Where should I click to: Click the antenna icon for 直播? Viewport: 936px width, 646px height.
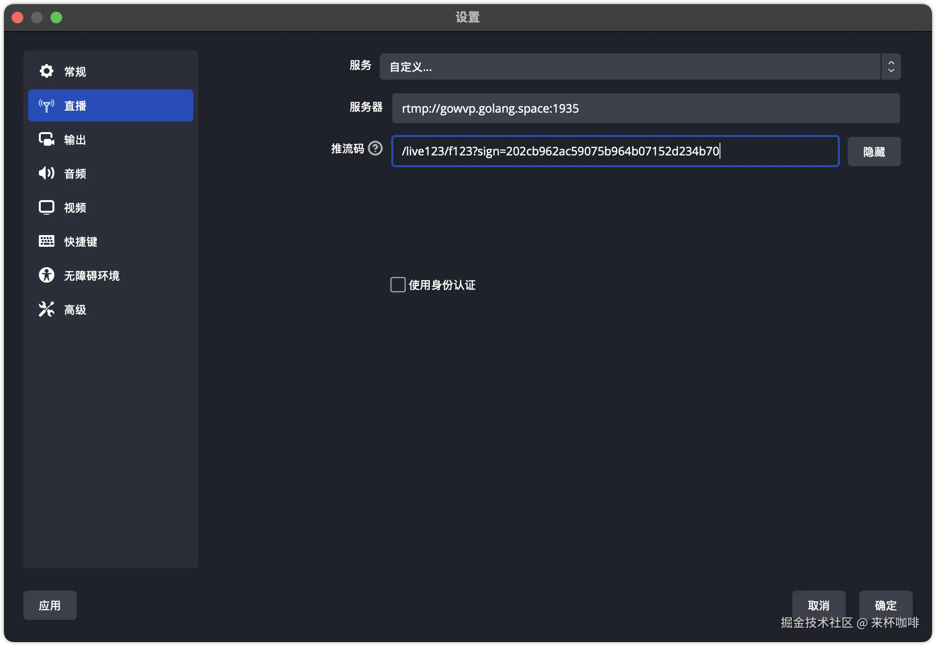(47, 105)
